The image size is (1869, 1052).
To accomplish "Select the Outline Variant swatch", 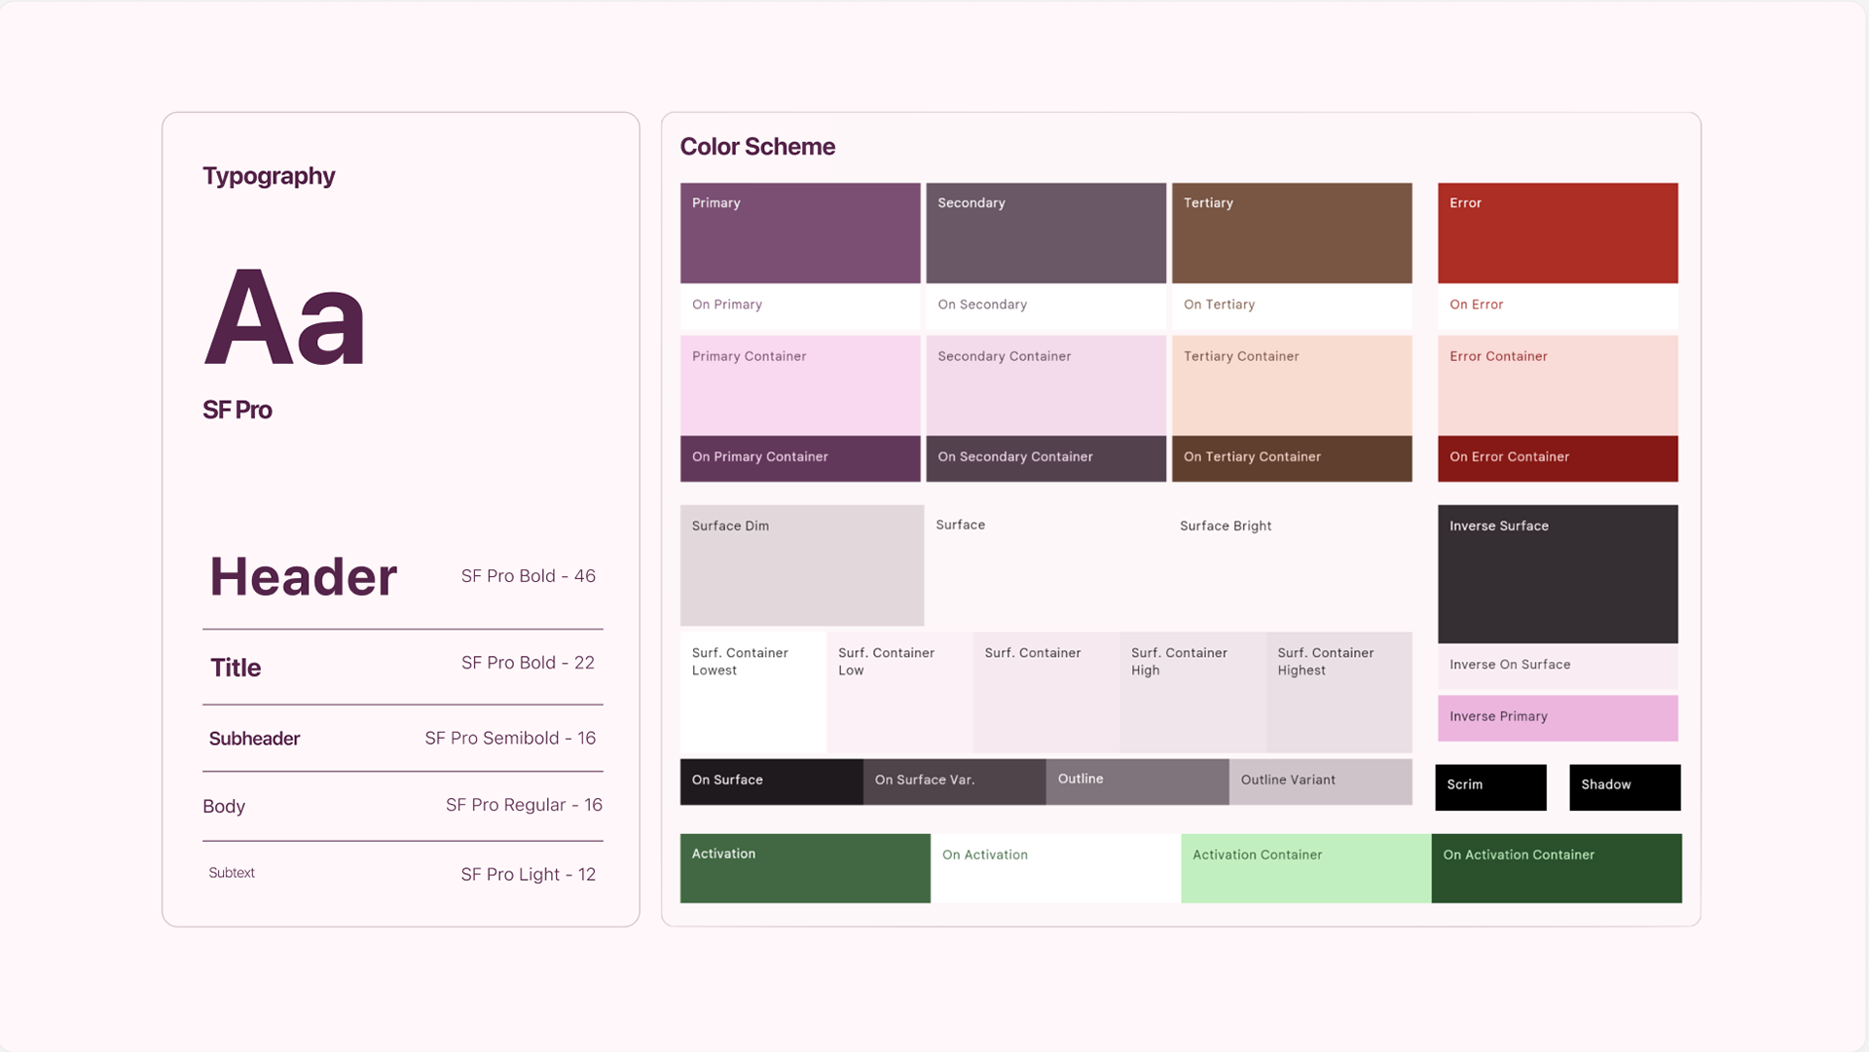I will [x=1320, y=781].
